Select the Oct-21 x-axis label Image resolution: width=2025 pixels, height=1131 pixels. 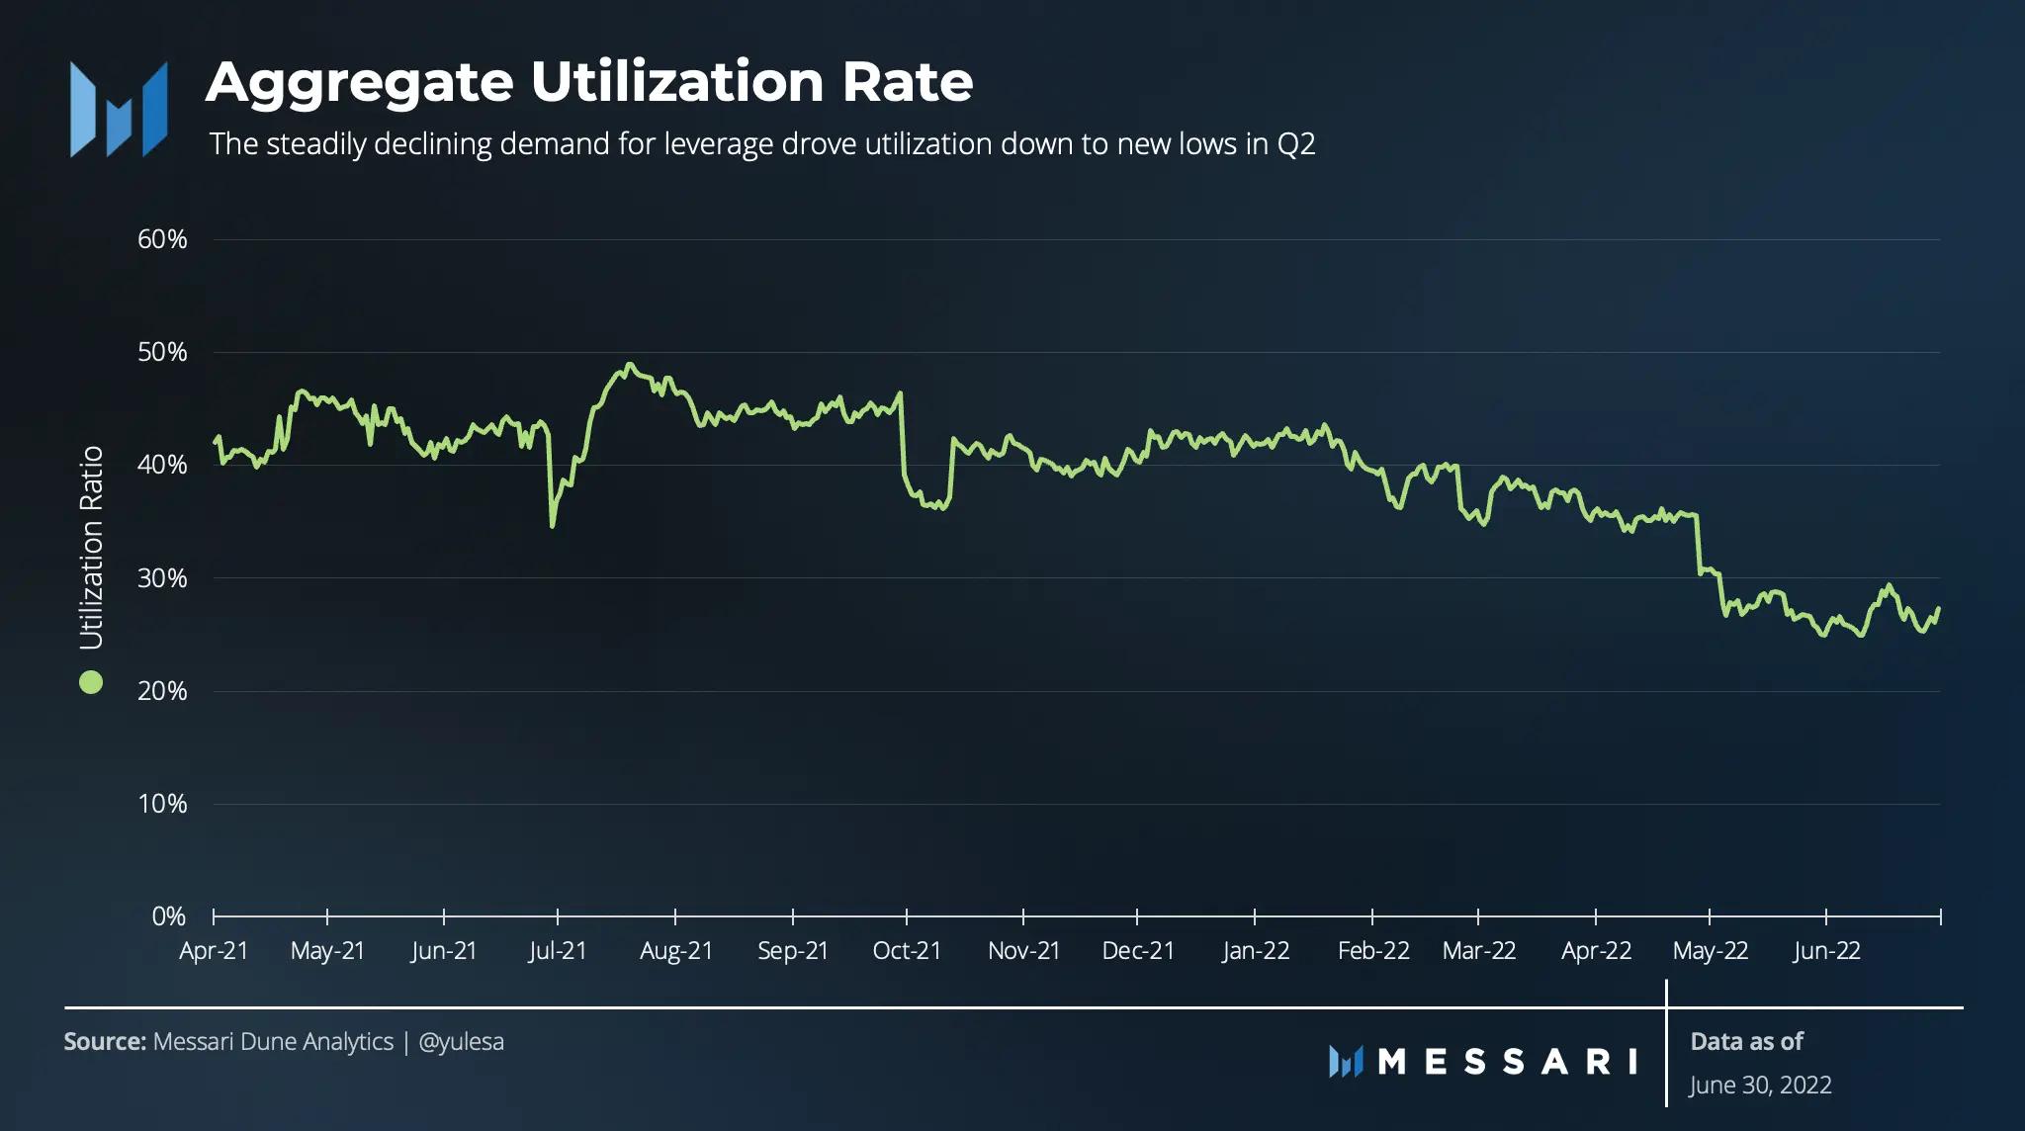[x=907, y=951]
